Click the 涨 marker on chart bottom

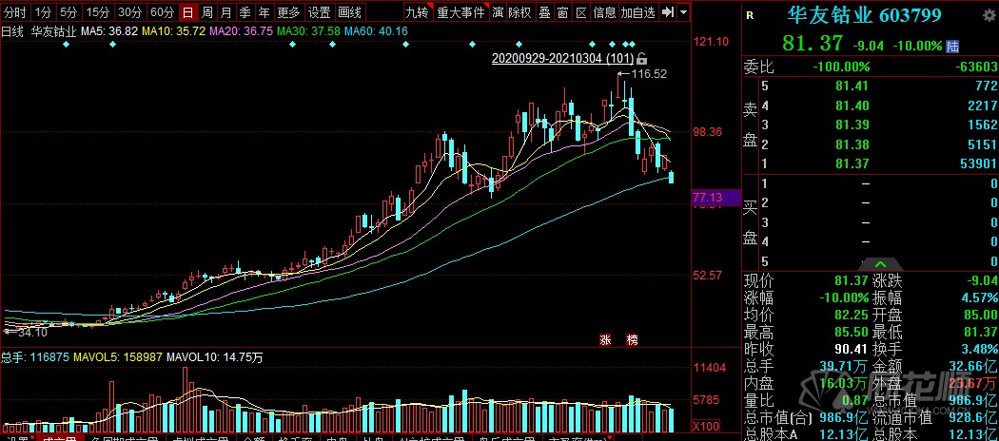604,340
